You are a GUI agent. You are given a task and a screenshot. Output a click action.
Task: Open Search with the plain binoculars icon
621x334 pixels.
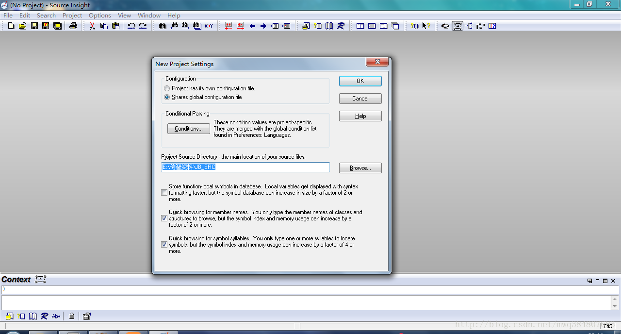163,26
